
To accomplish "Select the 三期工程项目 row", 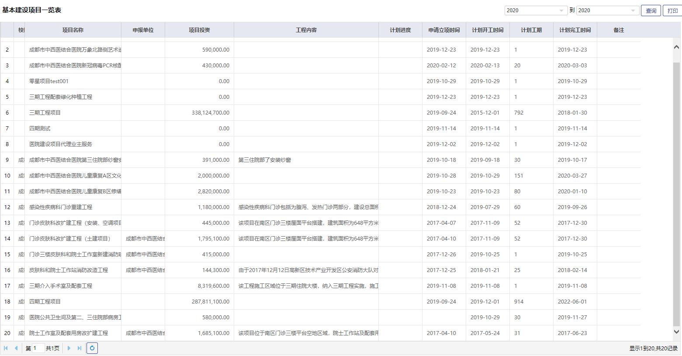I will [45, 113].
